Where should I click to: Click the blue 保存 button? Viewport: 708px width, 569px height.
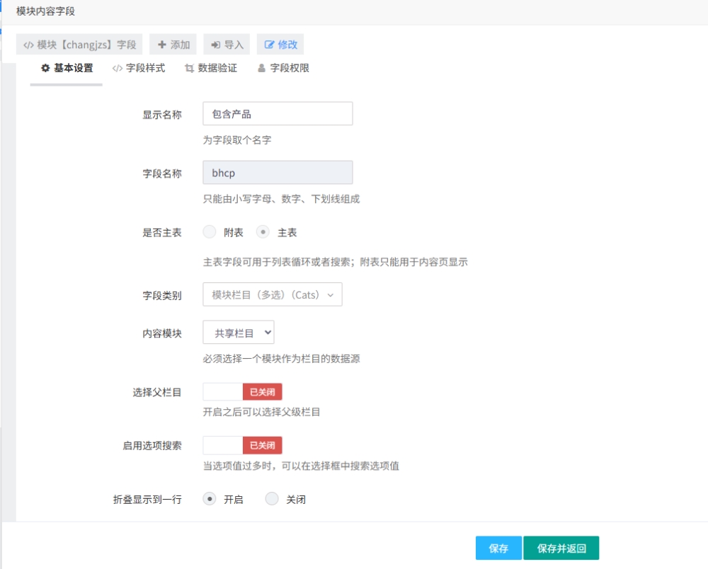(x=498, y=548)
